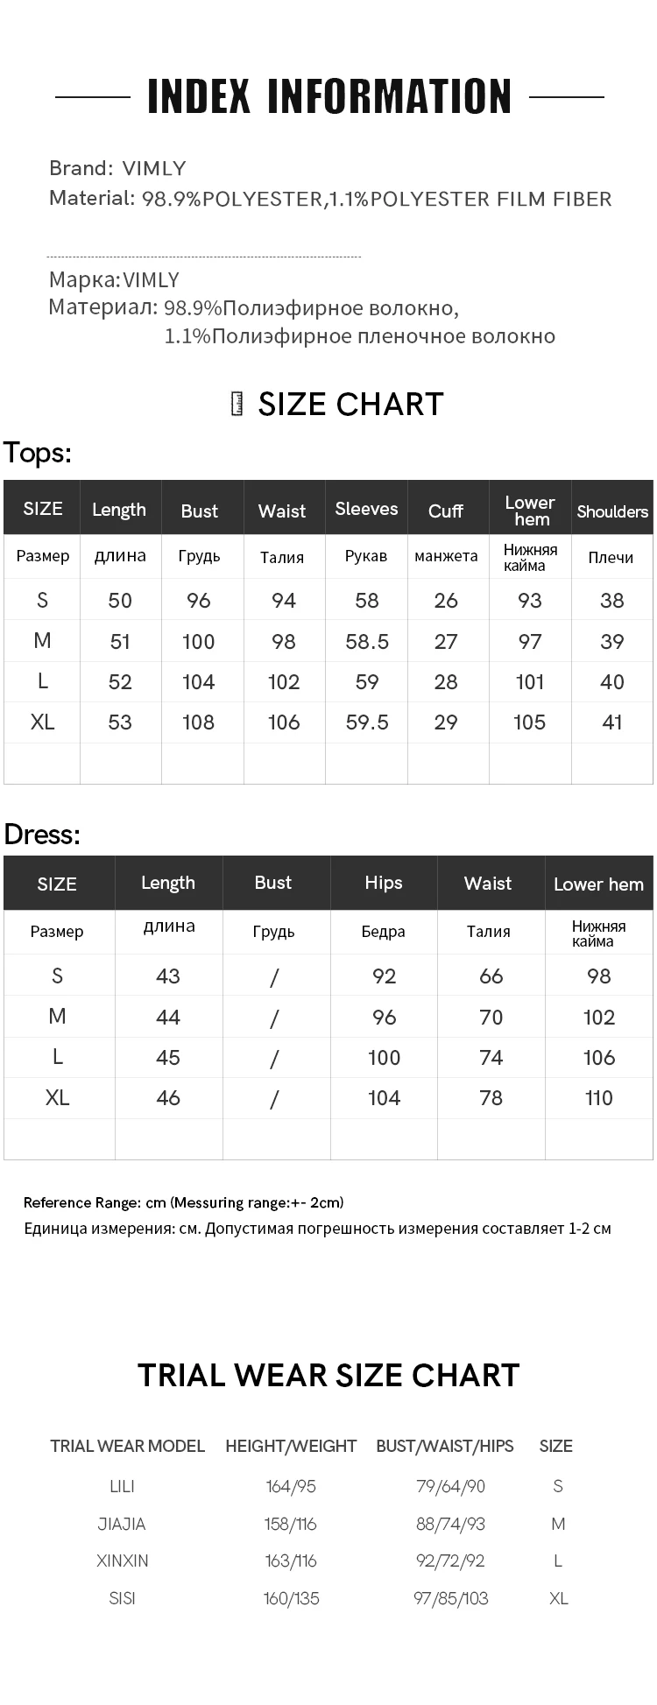This screenshot has width=657, height=1705.
Task: Click the Tops table Sleeves header
Action: 366,509
